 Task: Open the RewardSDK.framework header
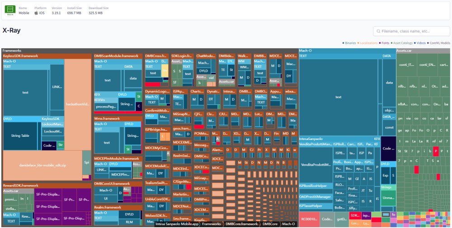(47, 186)
